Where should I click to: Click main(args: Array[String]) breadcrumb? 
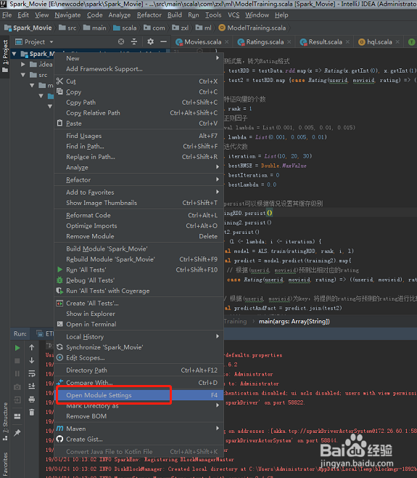click(x=294, y=321)
